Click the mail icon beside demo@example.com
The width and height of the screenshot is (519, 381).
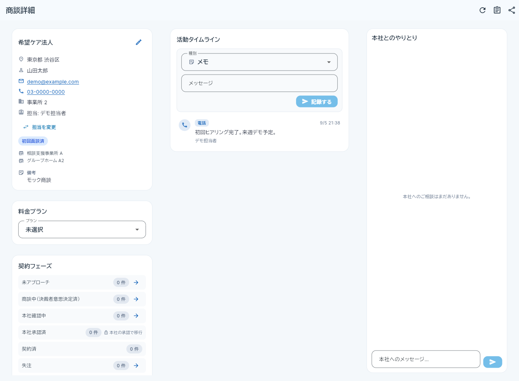pos(21,81)
